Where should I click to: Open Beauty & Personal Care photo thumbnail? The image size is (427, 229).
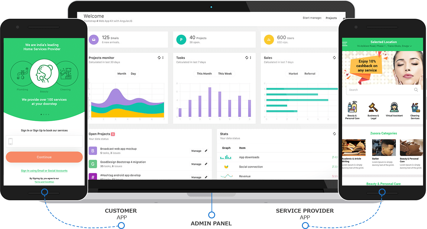(411, 147)
